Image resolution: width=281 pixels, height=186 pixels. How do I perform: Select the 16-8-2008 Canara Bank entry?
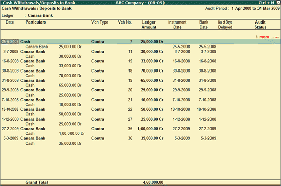(140, 61)
